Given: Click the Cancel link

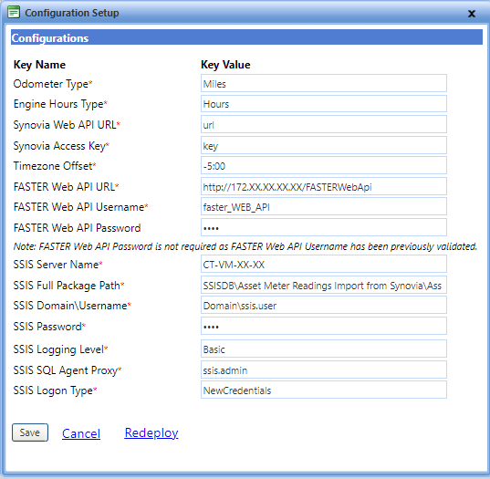Looking at the screenshot, I should (81, 433).
